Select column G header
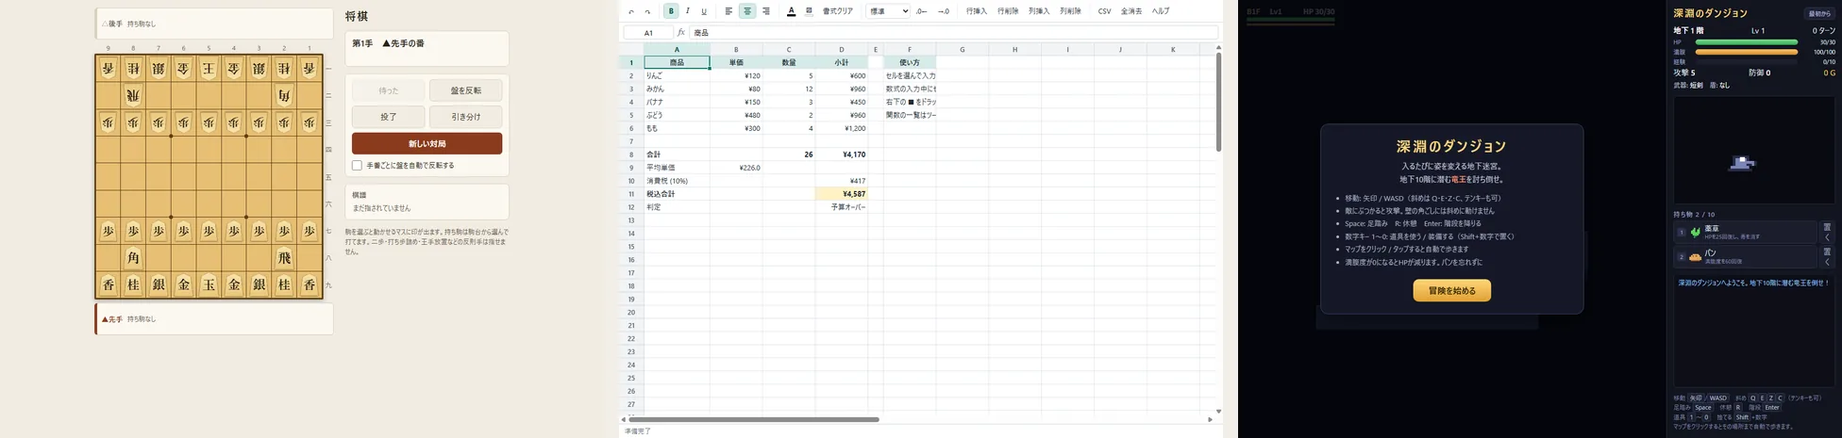 [963, 49]
